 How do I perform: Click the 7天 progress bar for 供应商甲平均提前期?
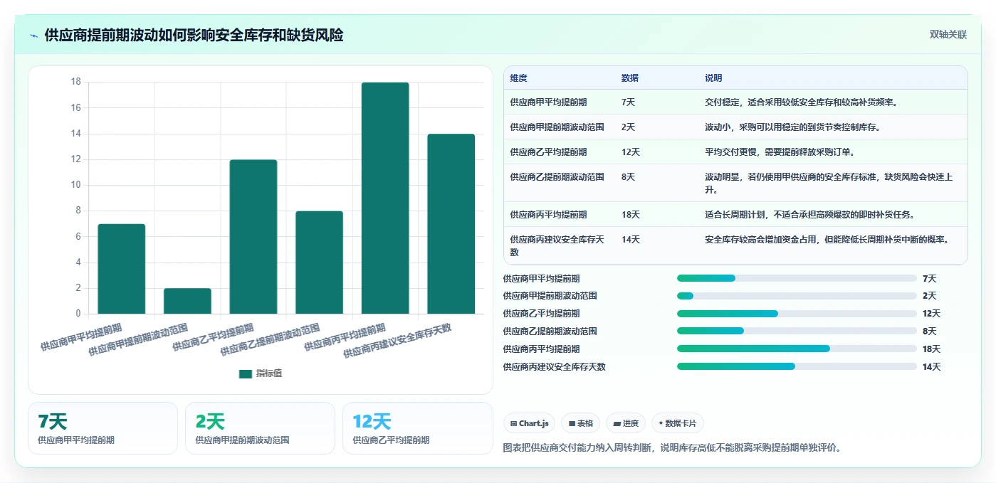(797, 278)
